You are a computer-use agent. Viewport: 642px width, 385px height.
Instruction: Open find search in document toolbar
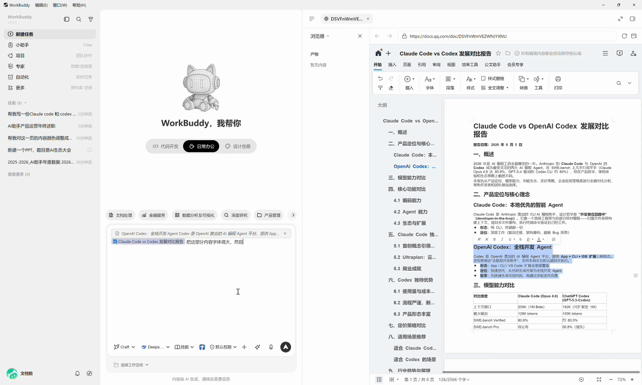pos(619,83)
